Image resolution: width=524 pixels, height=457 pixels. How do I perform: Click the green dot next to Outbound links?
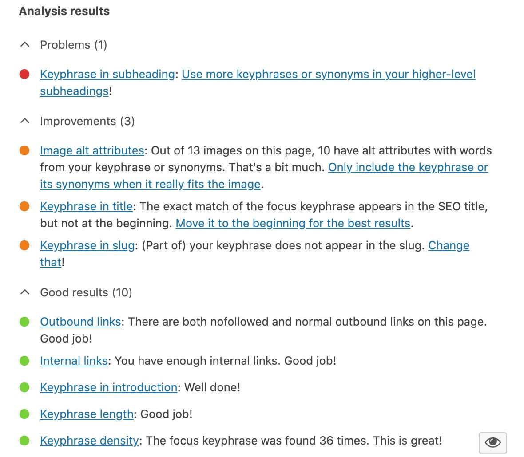[x=25, y=322]
